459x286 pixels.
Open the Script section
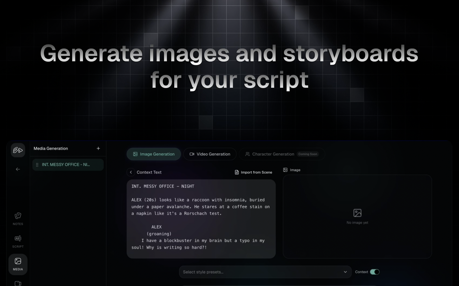pyautogui.click(x=18, y=242)
